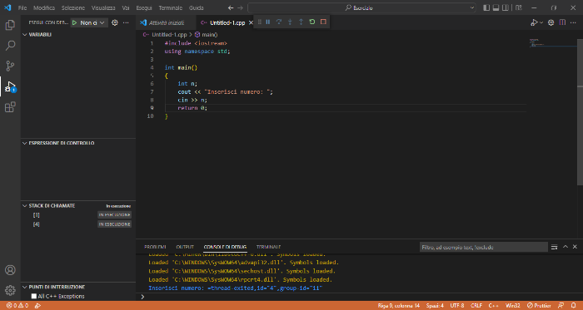The height and width of the screenshot is (310, 583).
Task: Click the Step Over debug button
Action: click(x=279, y=22)
